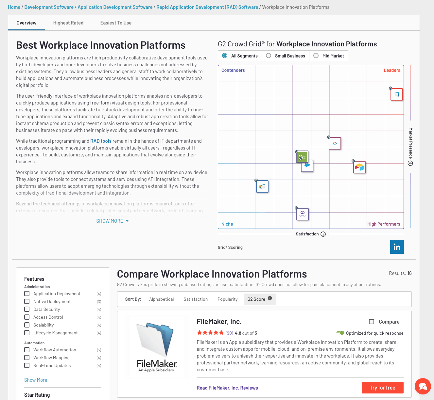Tick the Compare checkbox for FileMaker
Viewport: 434px width, 400px height.
(x=372, y=322)
